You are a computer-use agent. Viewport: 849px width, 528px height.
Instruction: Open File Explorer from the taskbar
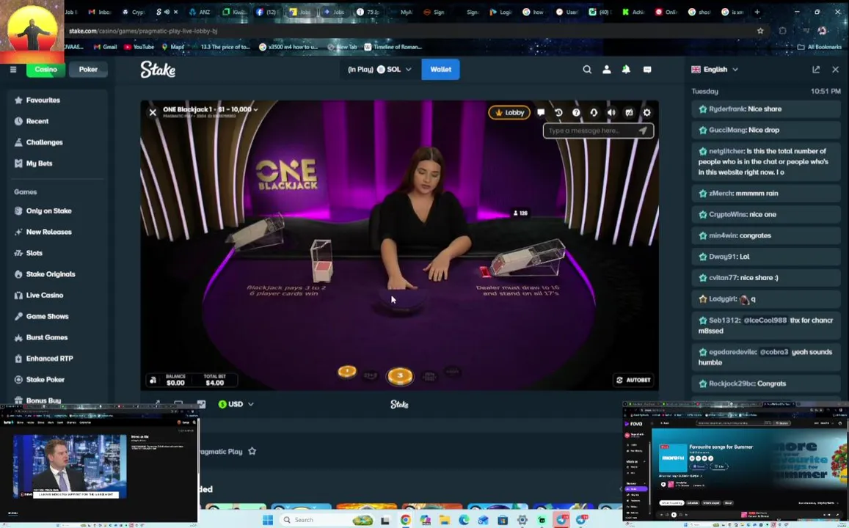point(445,520)
